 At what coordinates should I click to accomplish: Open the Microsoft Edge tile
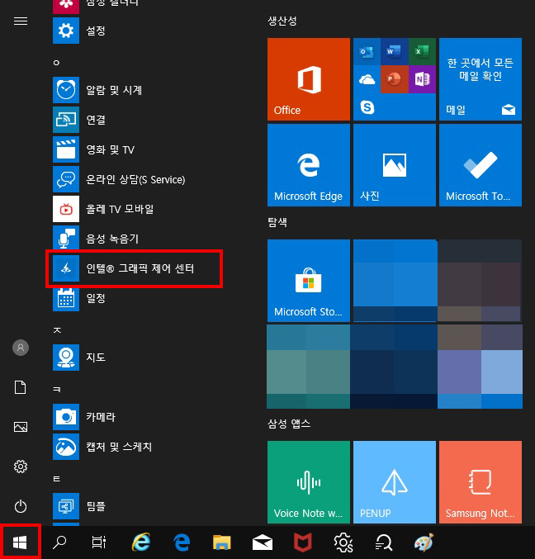(308, 165)
